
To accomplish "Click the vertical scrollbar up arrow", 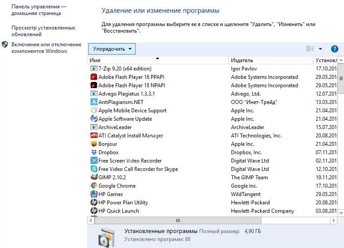I will click(341, 60).
